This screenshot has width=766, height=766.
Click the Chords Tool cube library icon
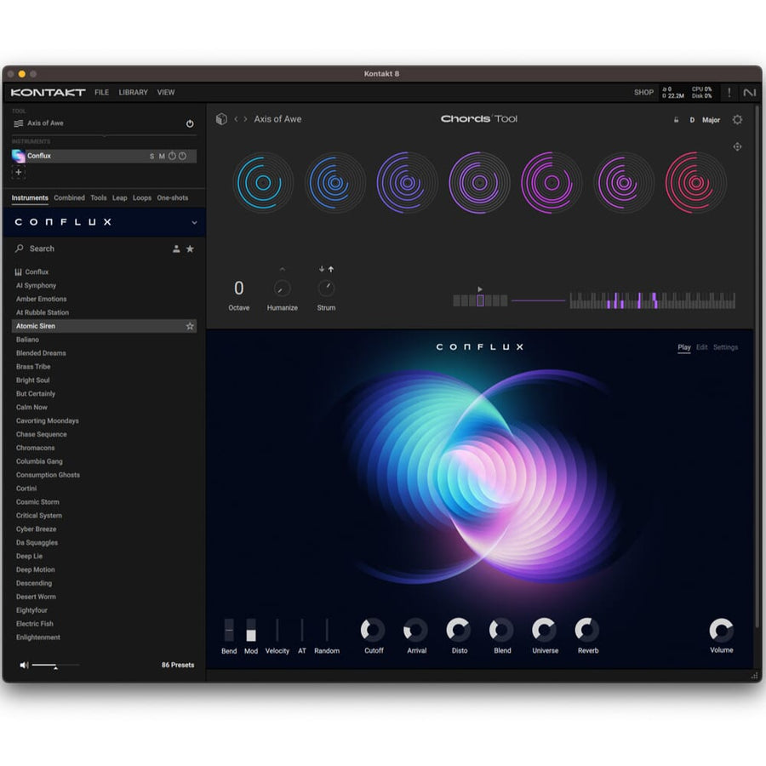(x=221, y=119)
